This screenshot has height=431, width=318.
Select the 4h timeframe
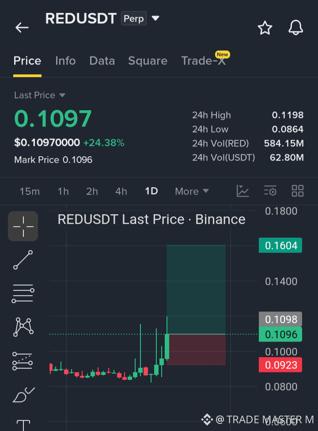(121, 191)
